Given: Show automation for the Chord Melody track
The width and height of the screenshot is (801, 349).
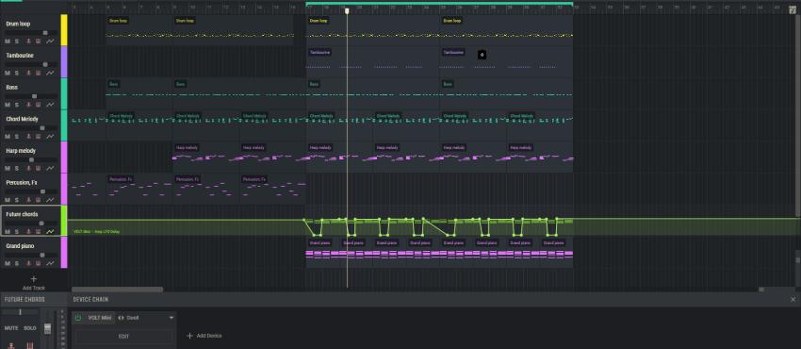Looking at the screenshot, I should click(50, 137).
